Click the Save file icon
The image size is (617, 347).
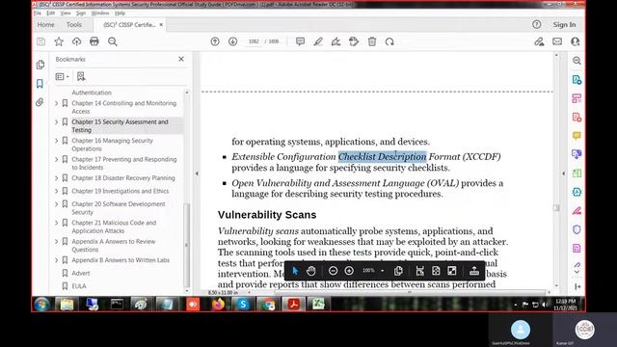click(x=40, y=41)
